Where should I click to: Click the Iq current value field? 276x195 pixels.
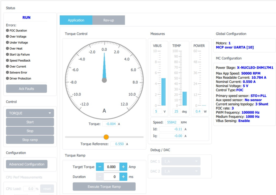pos(172,136)
